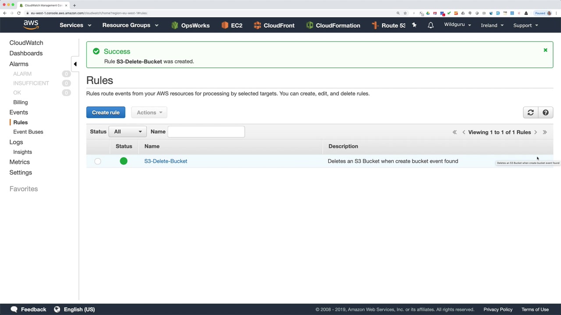Click the AWS logo home icon

coord(31,25)
